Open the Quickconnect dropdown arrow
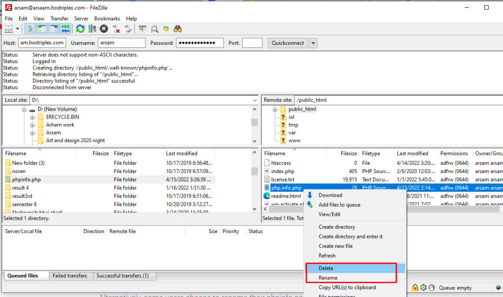This screenshot has width=503, height=297. click(x=313, y=43)
